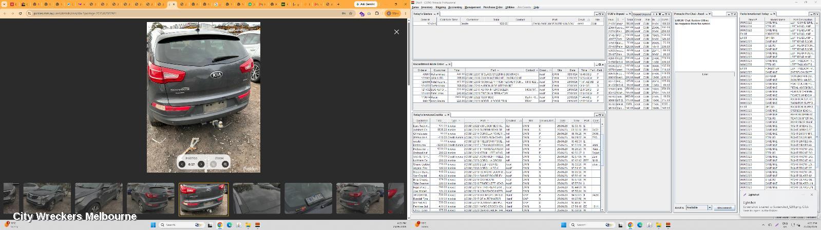Select the windscreen sticker thumbnail
Viewport: 821px width, 230px height.
pos(309,198)
